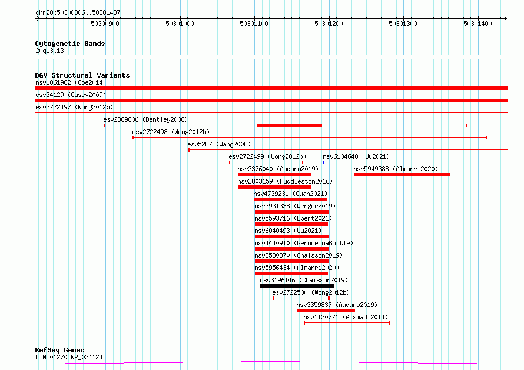Select the red bar under nsv1061982

[x=271, y=88]
